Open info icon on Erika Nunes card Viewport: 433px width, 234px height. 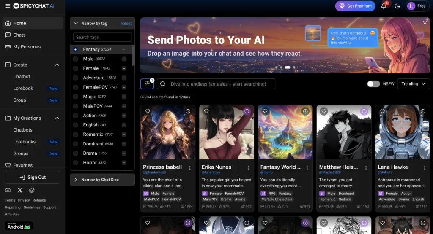click(247, 111)
